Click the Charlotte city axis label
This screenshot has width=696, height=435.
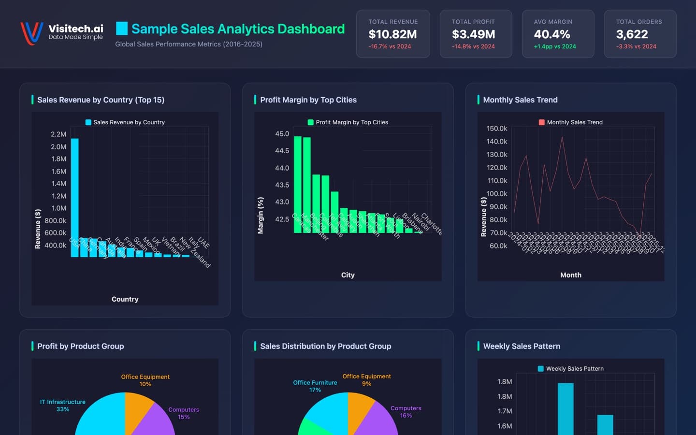(432, 224)
